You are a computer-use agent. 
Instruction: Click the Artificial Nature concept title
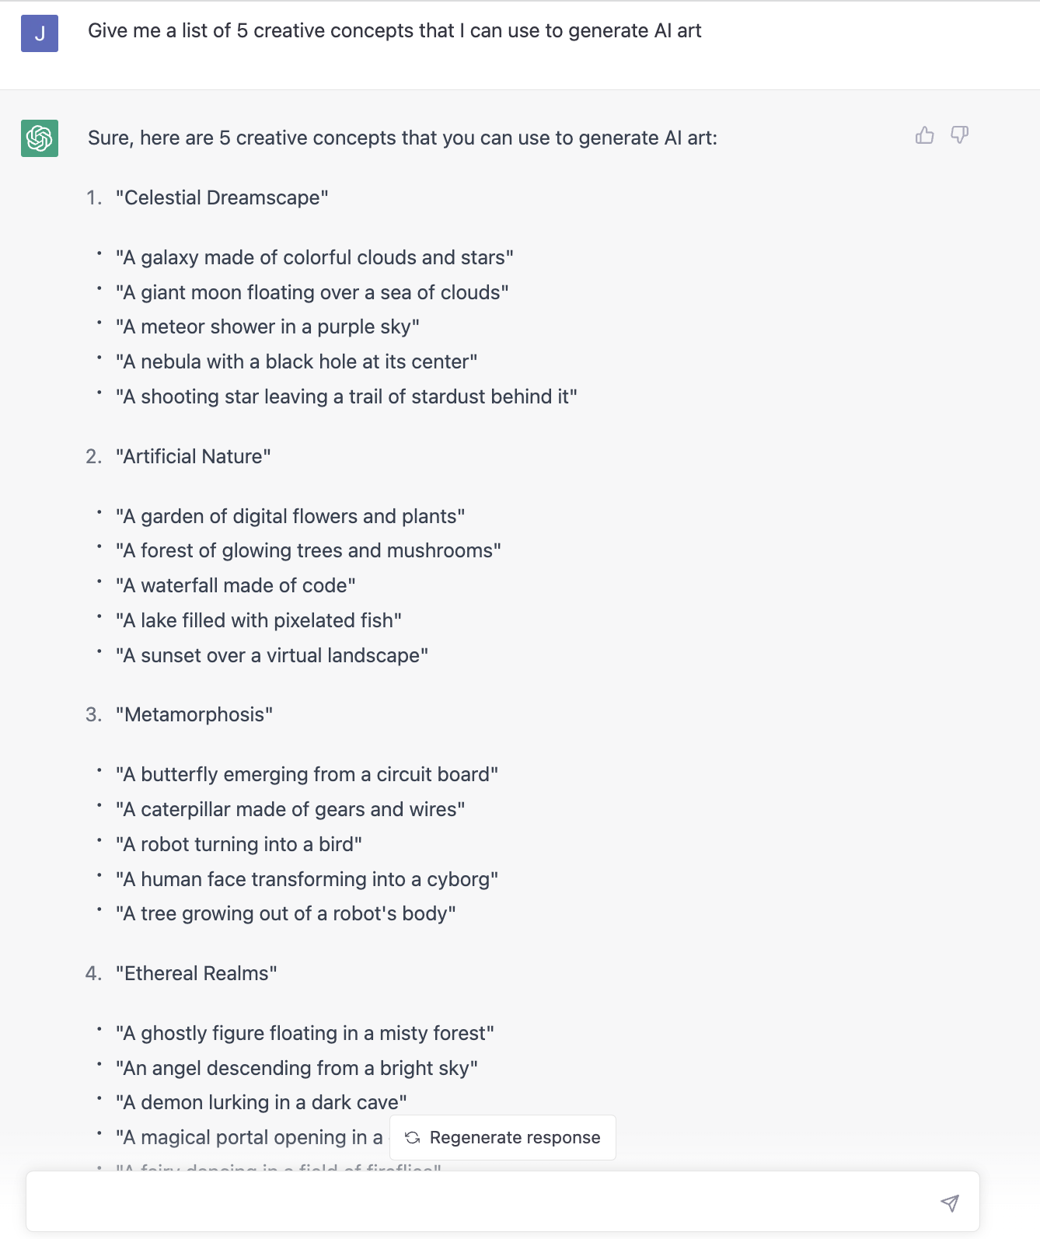pyautogui.click(x=194, y=456)
